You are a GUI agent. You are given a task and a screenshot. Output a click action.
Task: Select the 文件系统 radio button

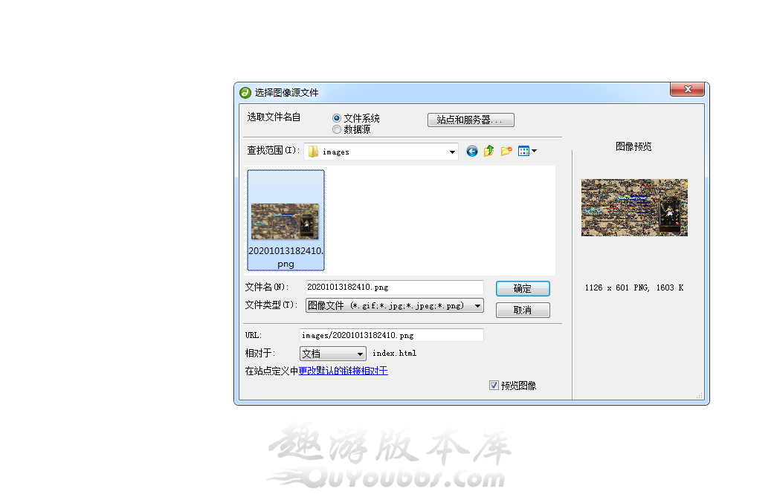pyautogui.click(x=337, y=118)
